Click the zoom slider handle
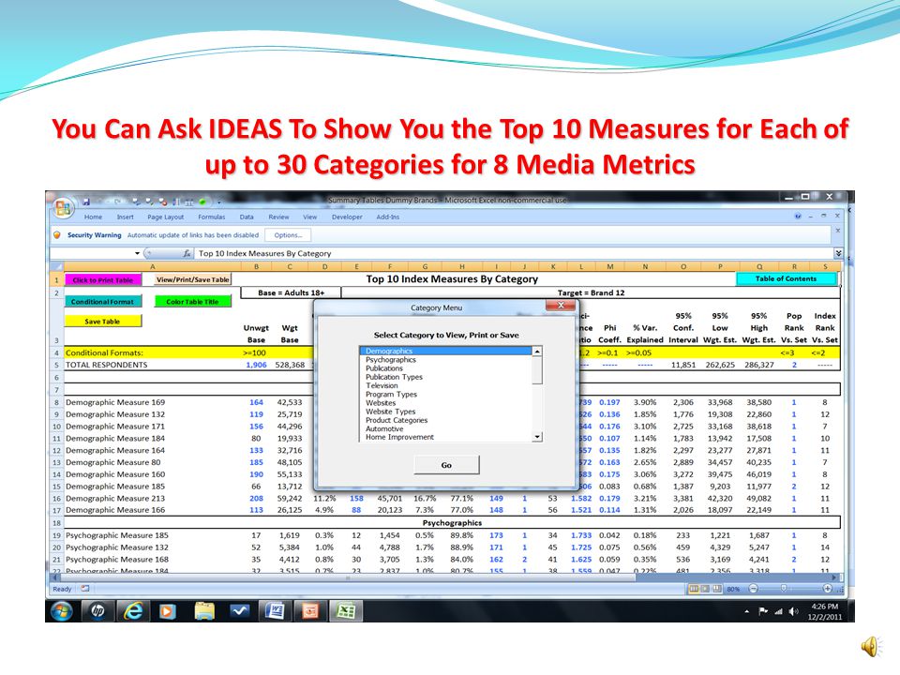Viewport: 900px width, 675px height. [x=784, y=589]
